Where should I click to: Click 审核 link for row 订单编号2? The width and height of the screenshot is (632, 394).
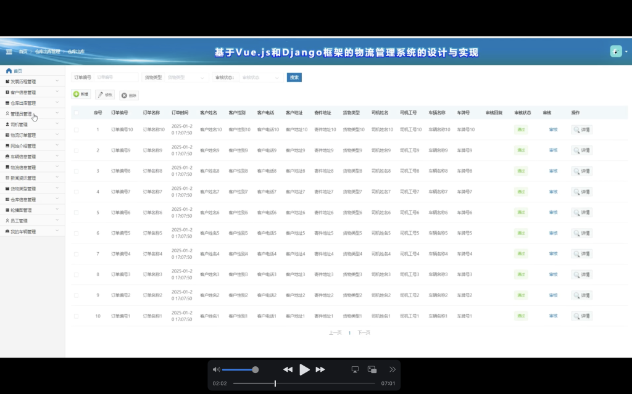(x=553, y=295)
